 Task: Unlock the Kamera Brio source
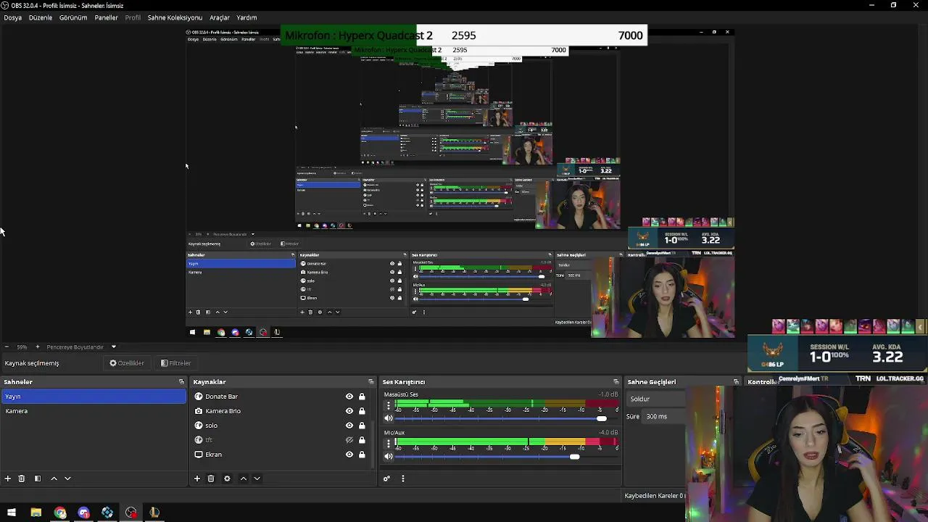362,411
